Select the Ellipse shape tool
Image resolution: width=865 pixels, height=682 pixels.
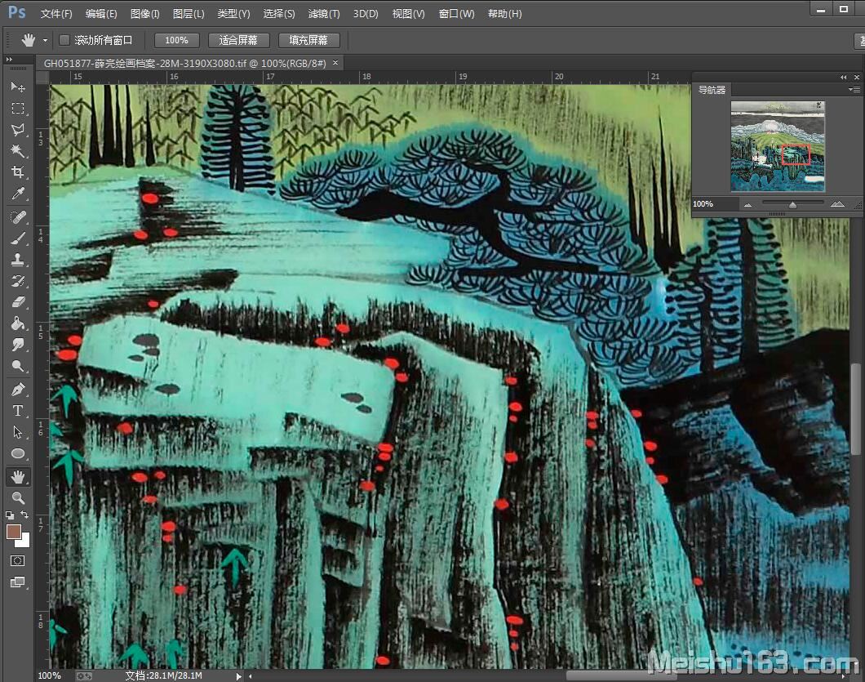coord(18,453)
